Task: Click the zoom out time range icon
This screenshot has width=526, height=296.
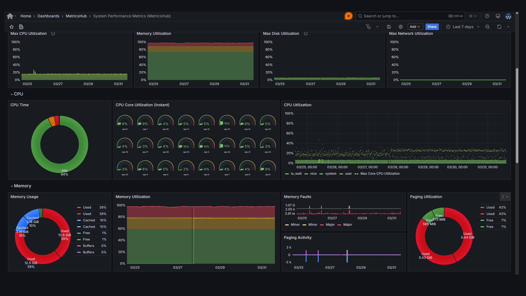Action: click(x=487, y=27)
